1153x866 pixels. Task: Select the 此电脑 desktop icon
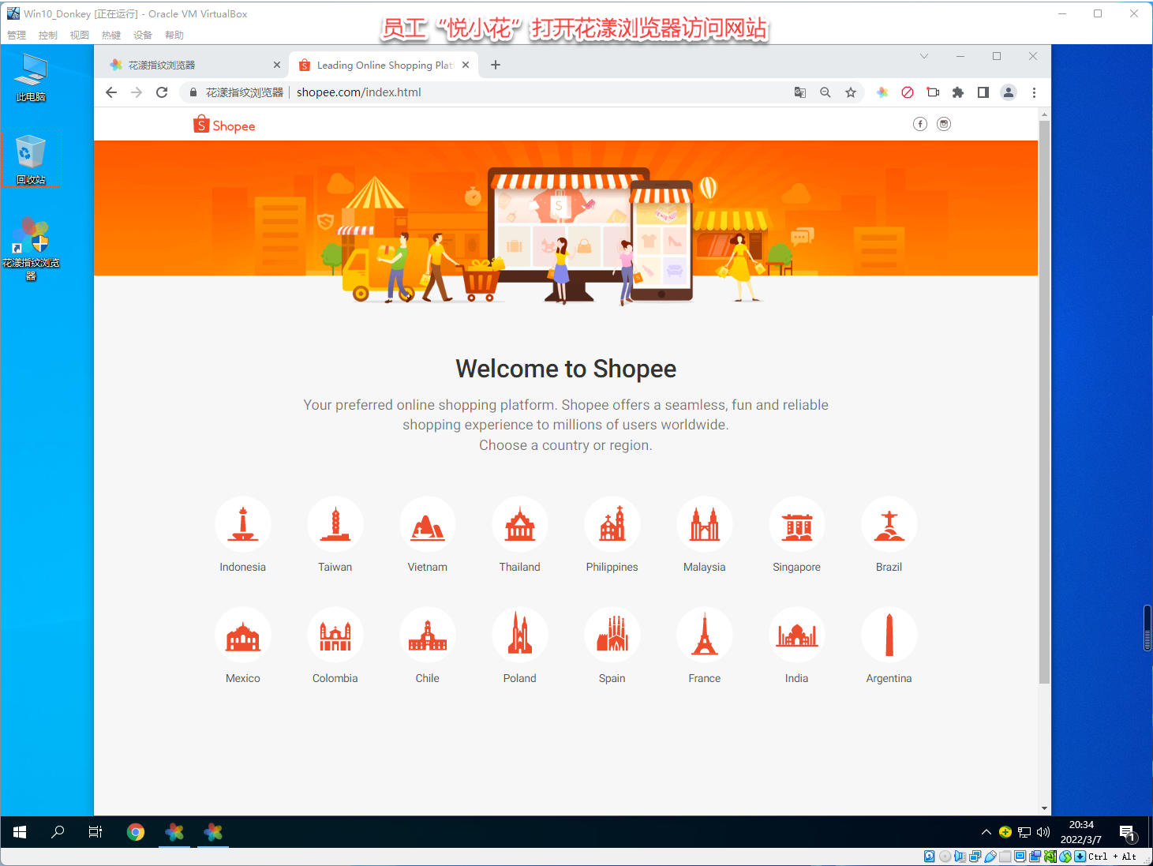[31, 77]
